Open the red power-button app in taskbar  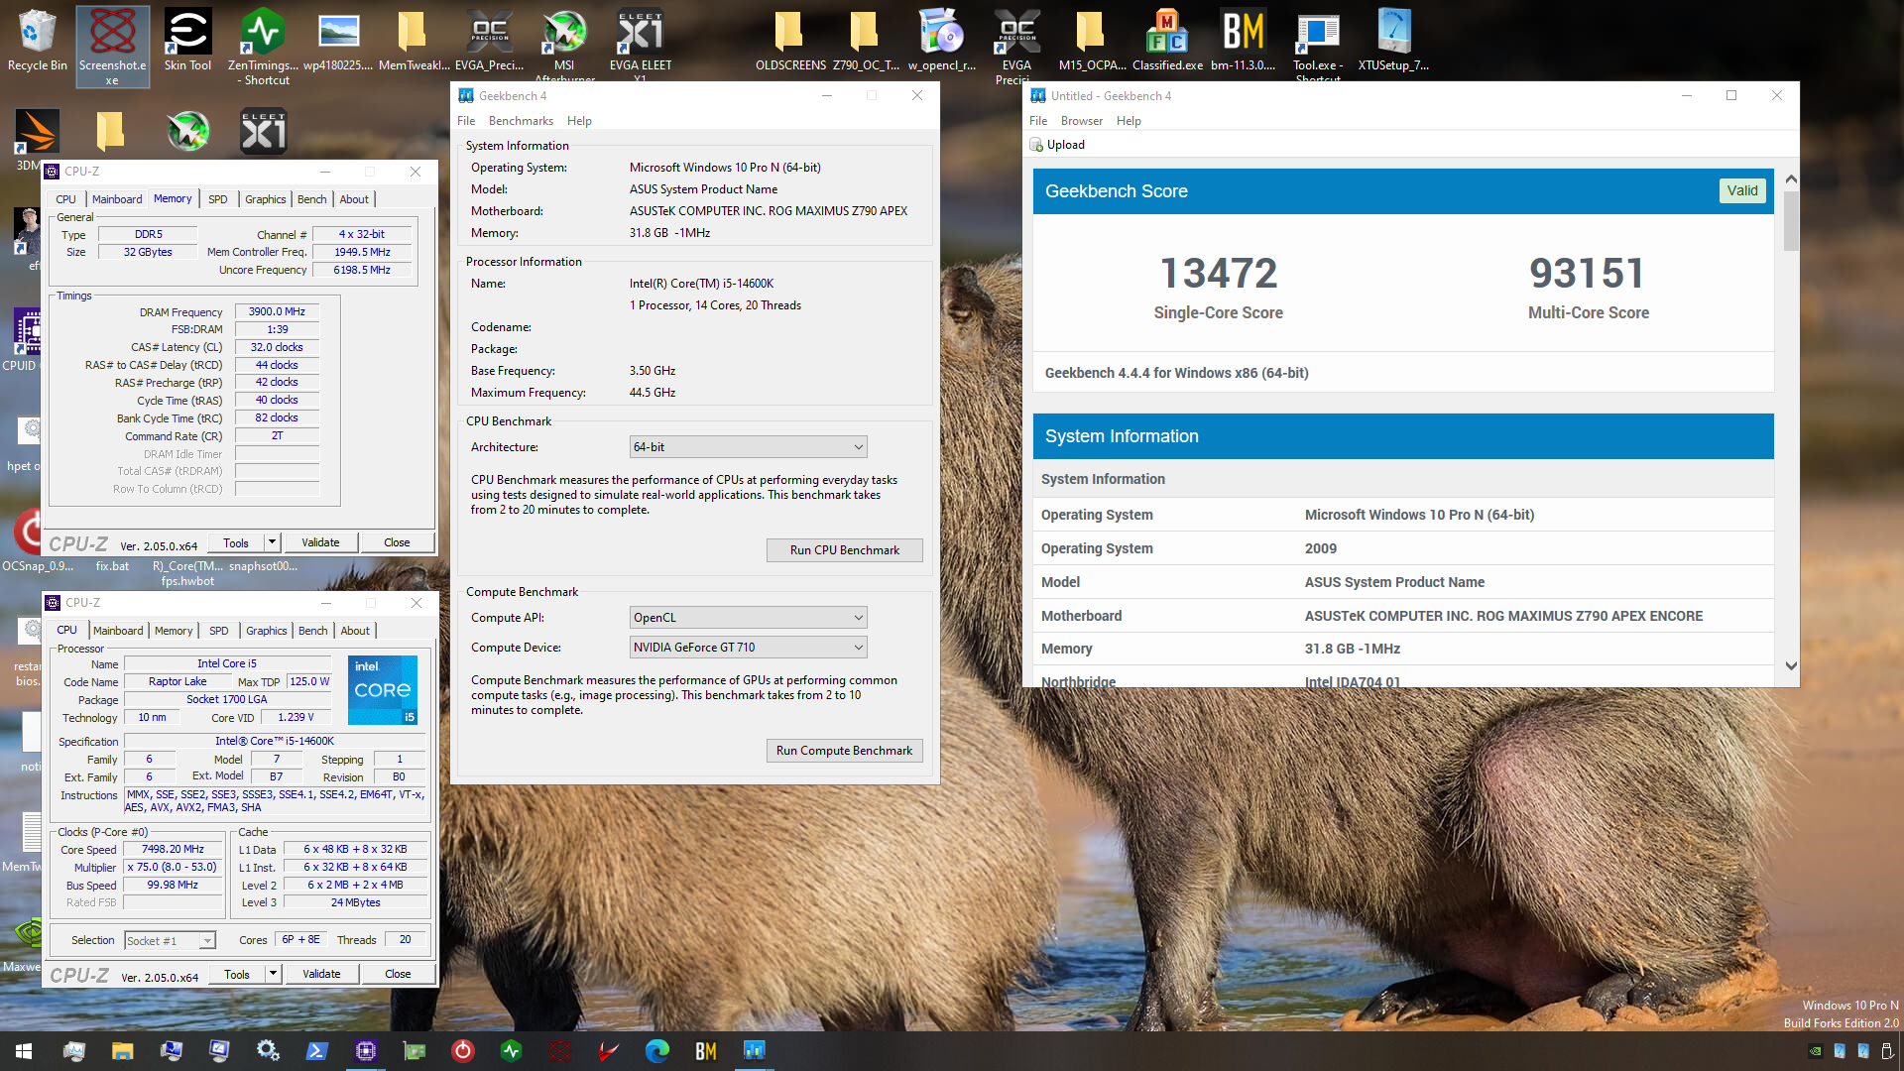[x=462, y=1051]
